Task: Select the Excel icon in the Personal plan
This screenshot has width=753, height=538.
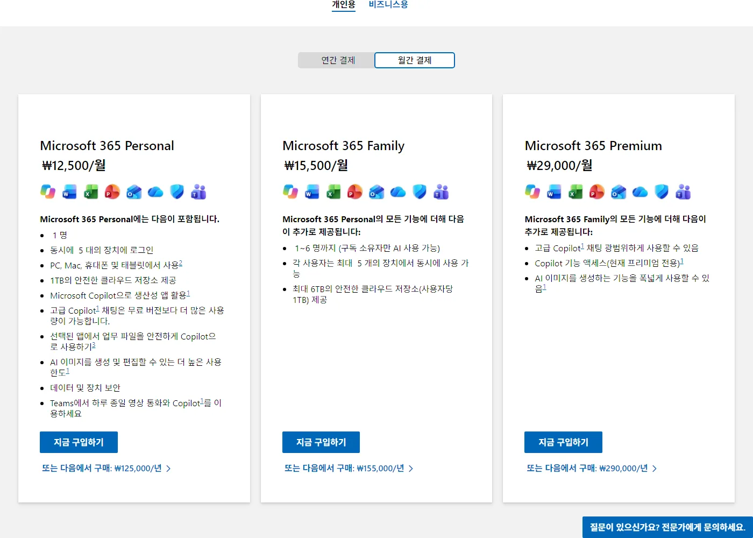Action: point(91,192)
